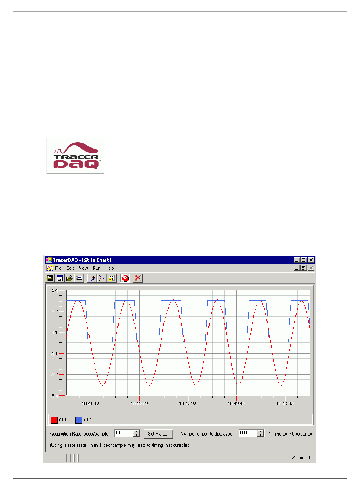Click the CH0 legend label

coord(64,420)
